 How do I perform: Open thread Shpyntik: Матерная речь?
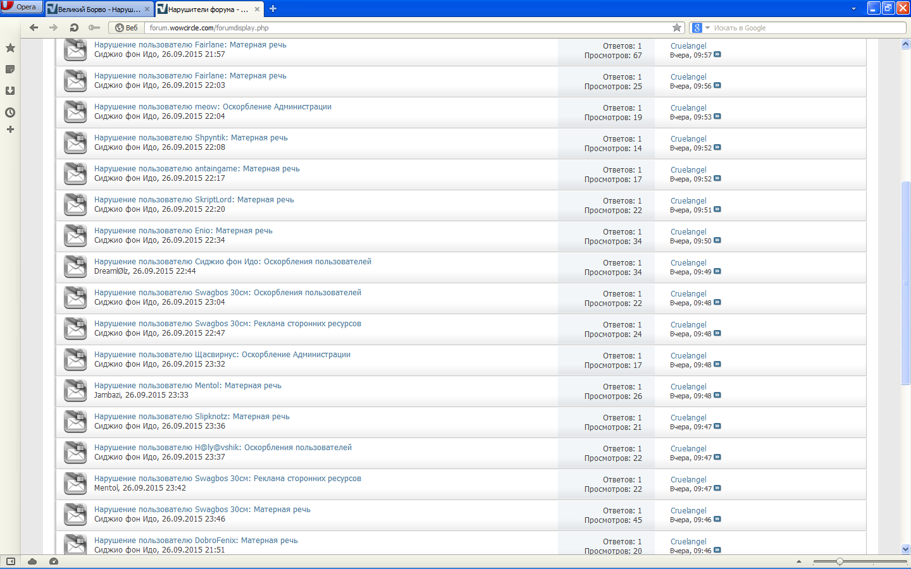[x=191, y=138]
